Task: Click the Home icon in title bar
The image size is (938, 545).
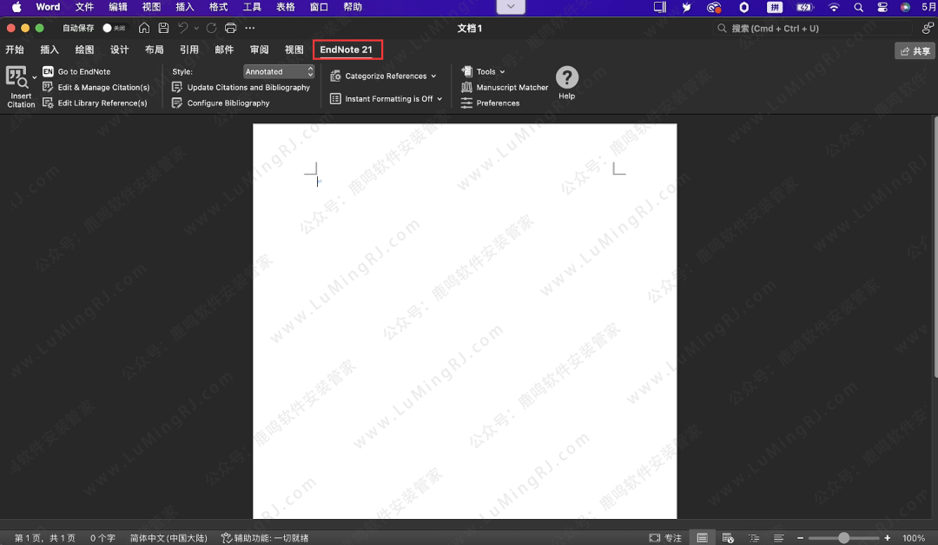Action: 144,28
